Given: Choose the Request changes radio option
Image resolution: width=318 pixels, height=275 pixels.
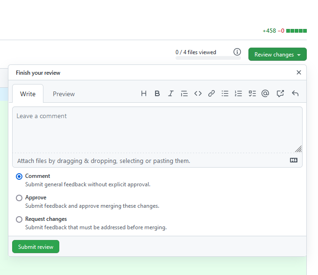Looking at the screenshot, I should 19,219.
